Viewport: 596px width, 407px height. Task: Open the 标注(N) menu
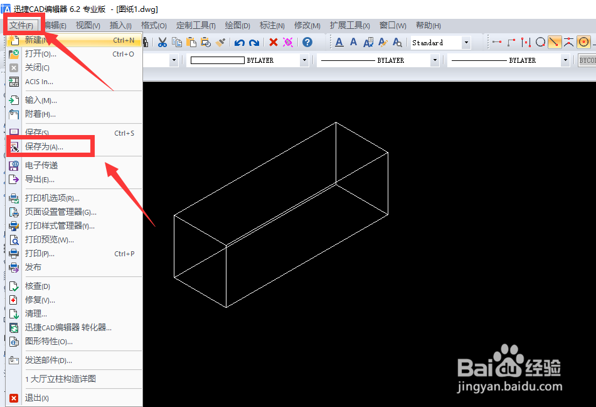[x=272, y=26]
